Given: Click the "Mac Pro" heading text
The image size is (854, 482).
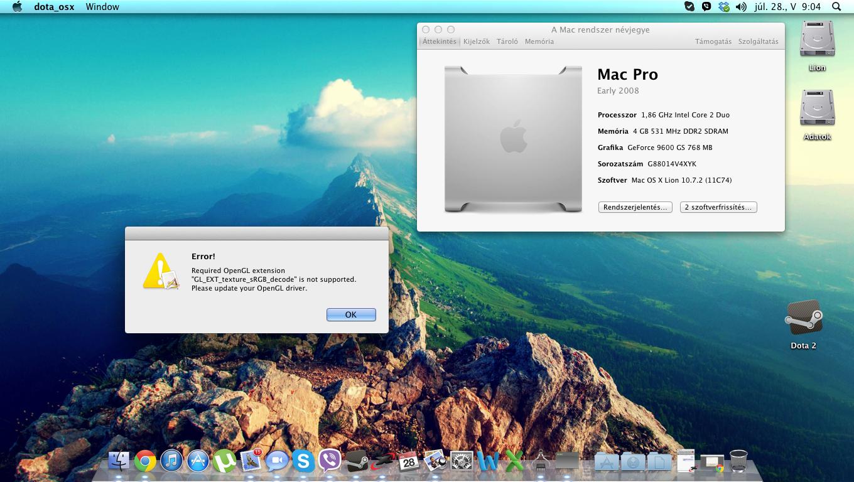Looking at the screenshot, I should click(627, 74).
